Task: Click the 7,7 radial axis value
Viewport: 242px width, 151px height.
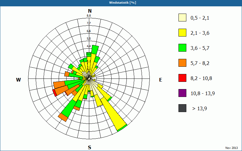Action: tap(89, 23)
